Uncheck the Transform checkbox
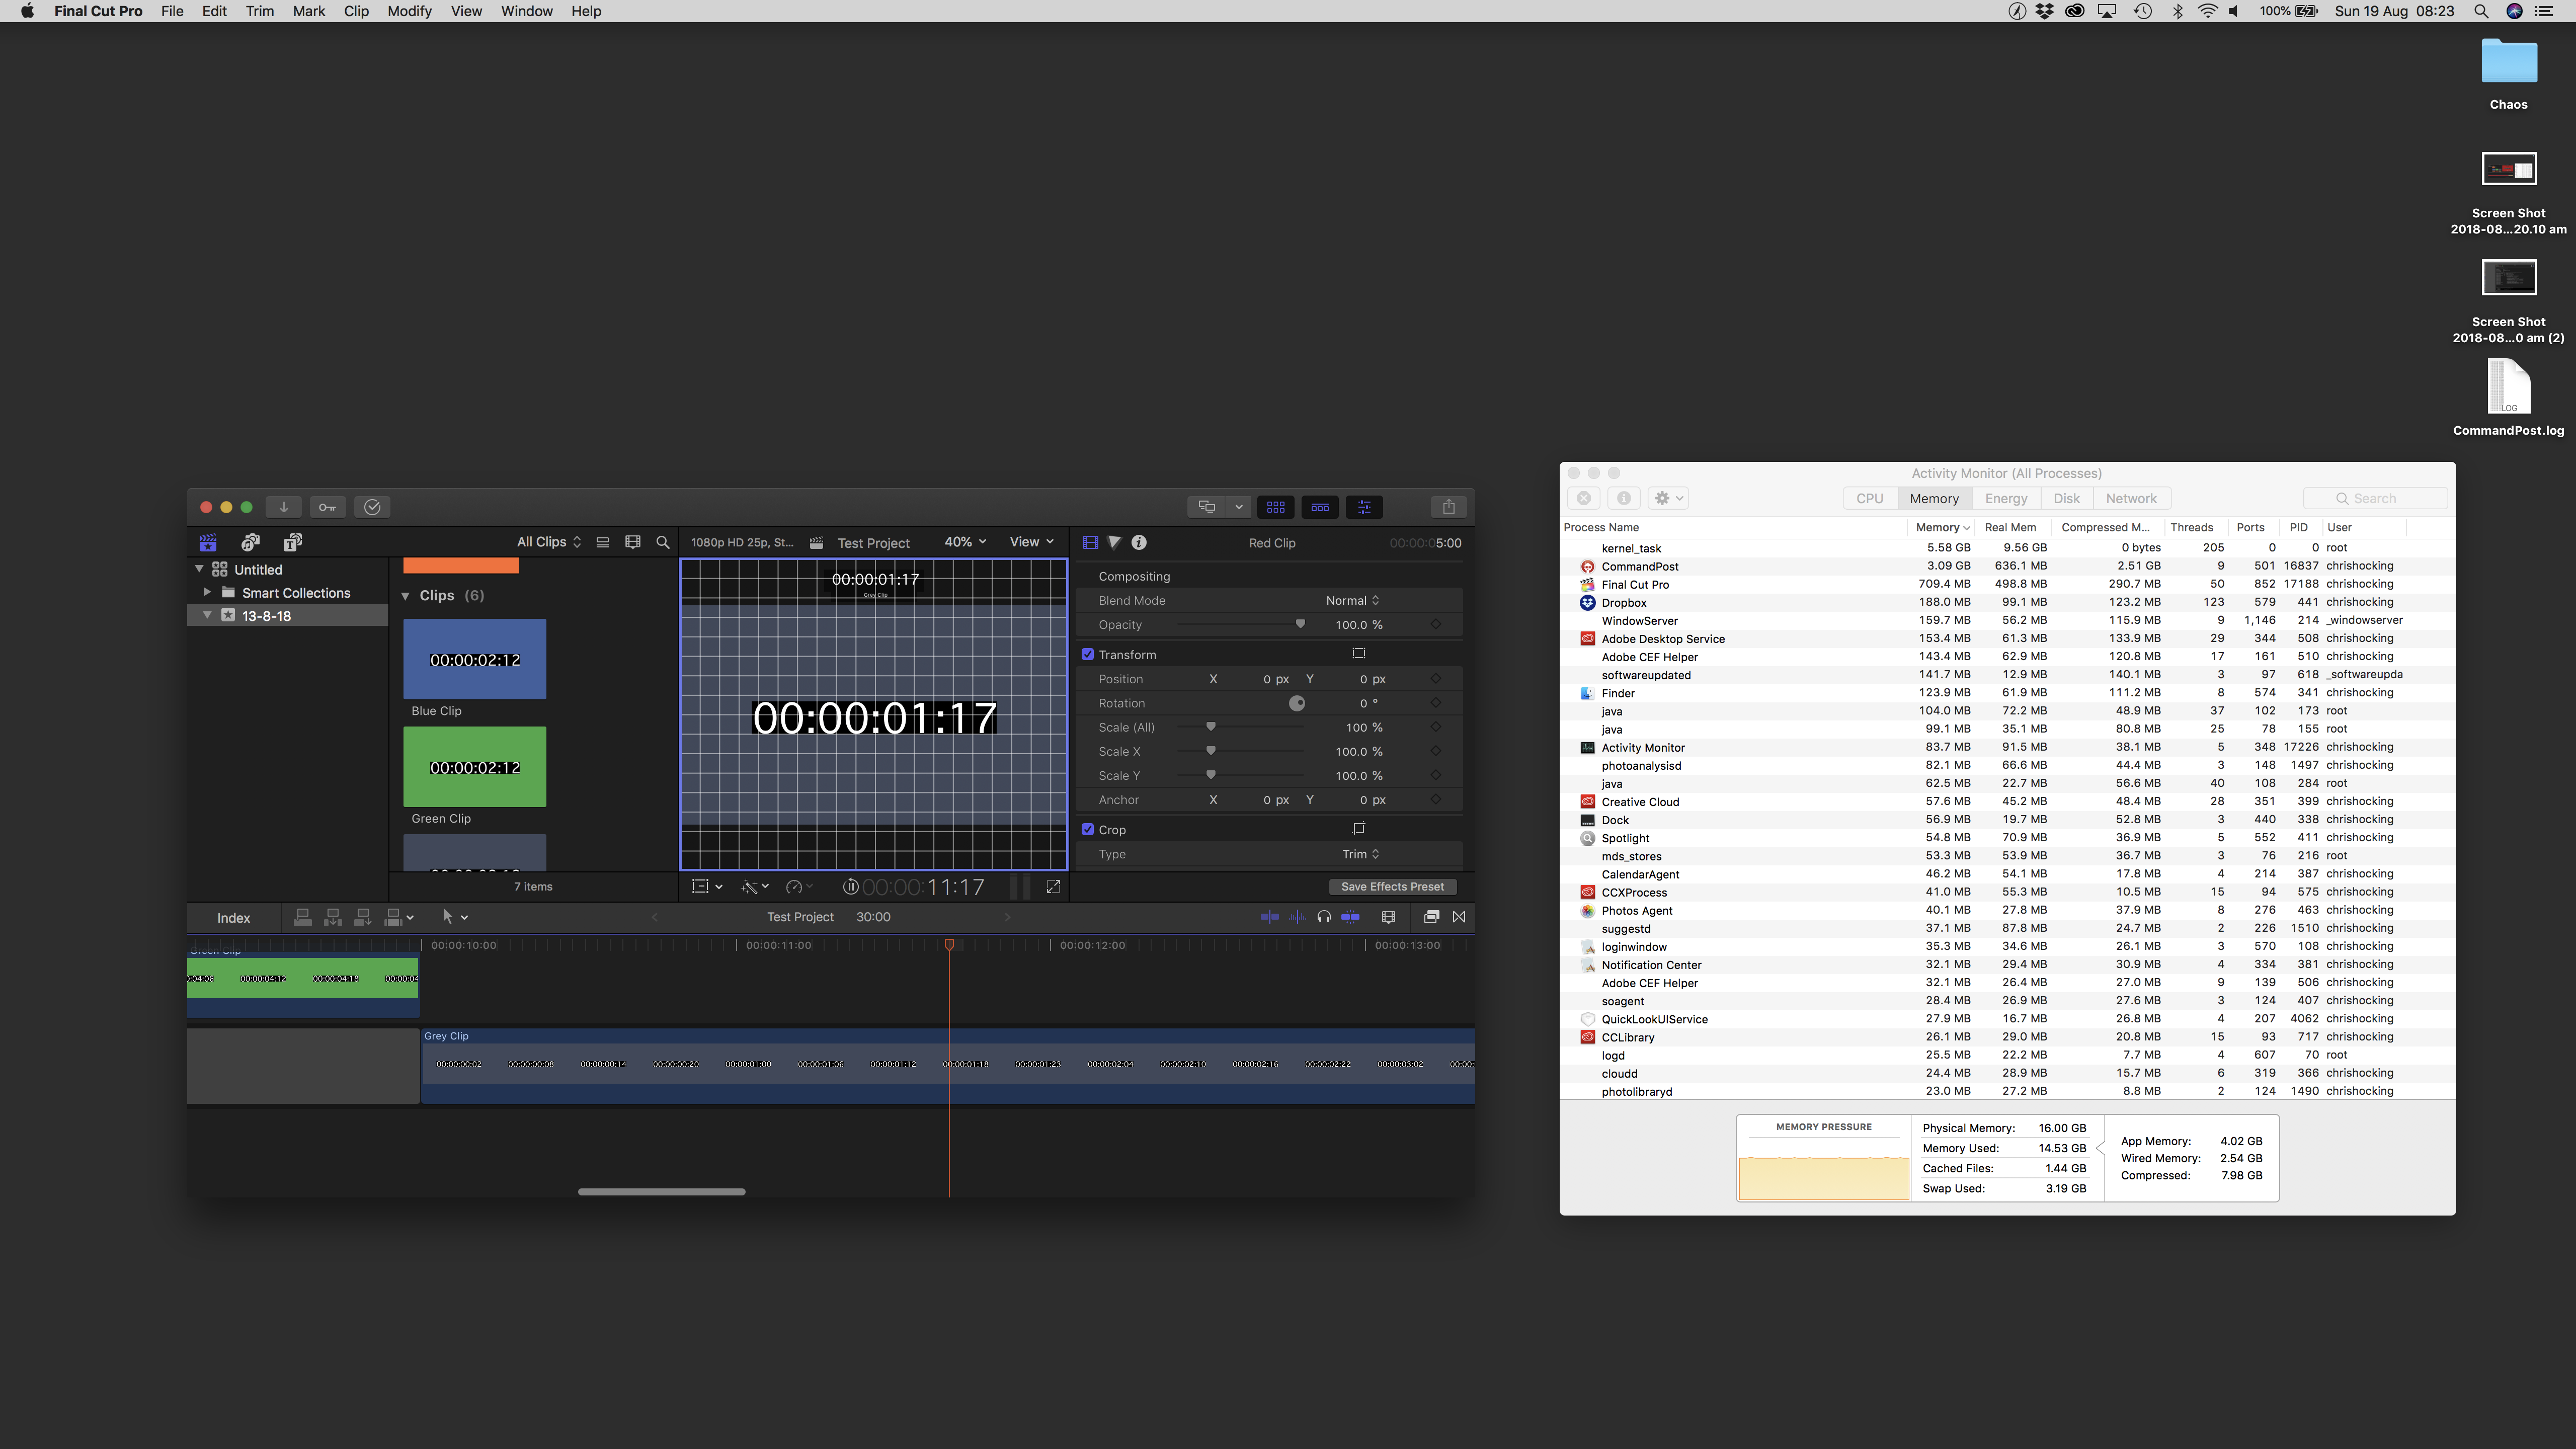This screenshot has height=1449, width=2576. (1088, 654)
